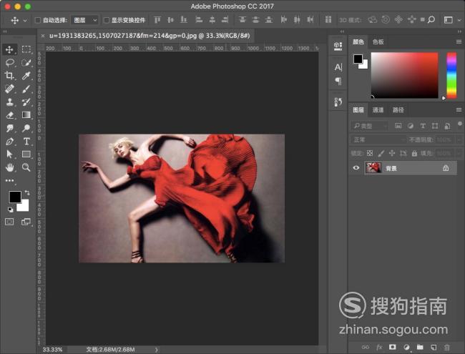This screenshot has width=465, height=354.
Task: Open the Character panel icon
Action: point(338,67)
